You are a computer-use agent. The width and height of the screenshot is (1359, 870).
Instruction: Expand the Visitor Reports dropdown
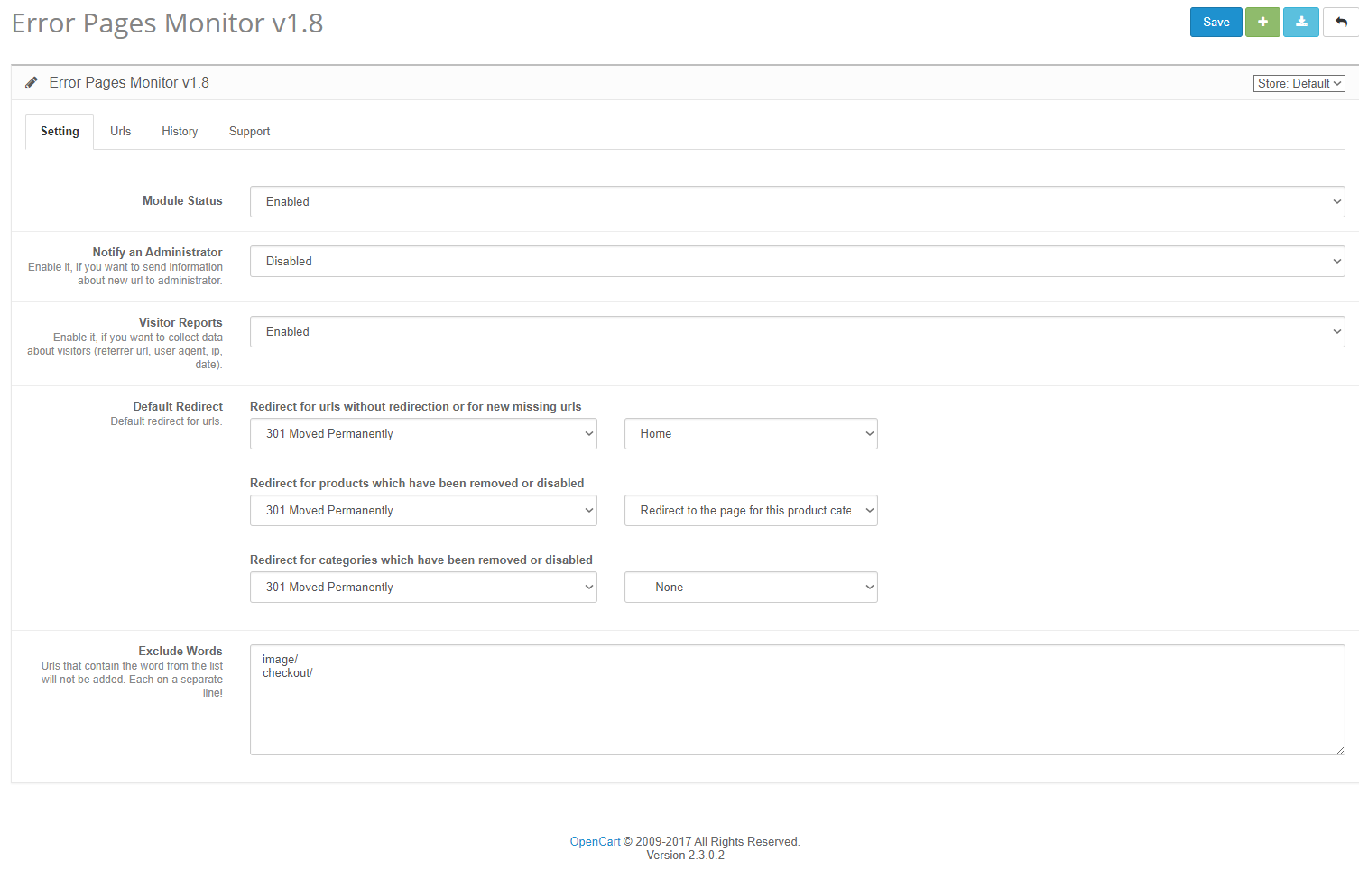pyautogui.click(x=797, y=332)
